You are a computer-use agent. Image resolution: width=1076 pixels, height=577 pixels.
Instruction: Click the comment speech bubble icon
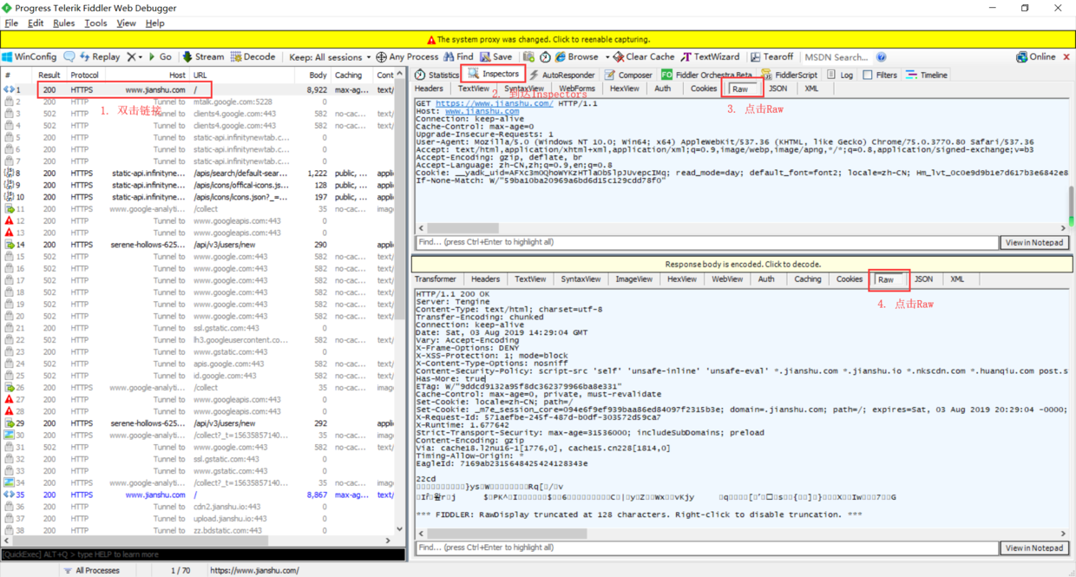coord(69,57)
